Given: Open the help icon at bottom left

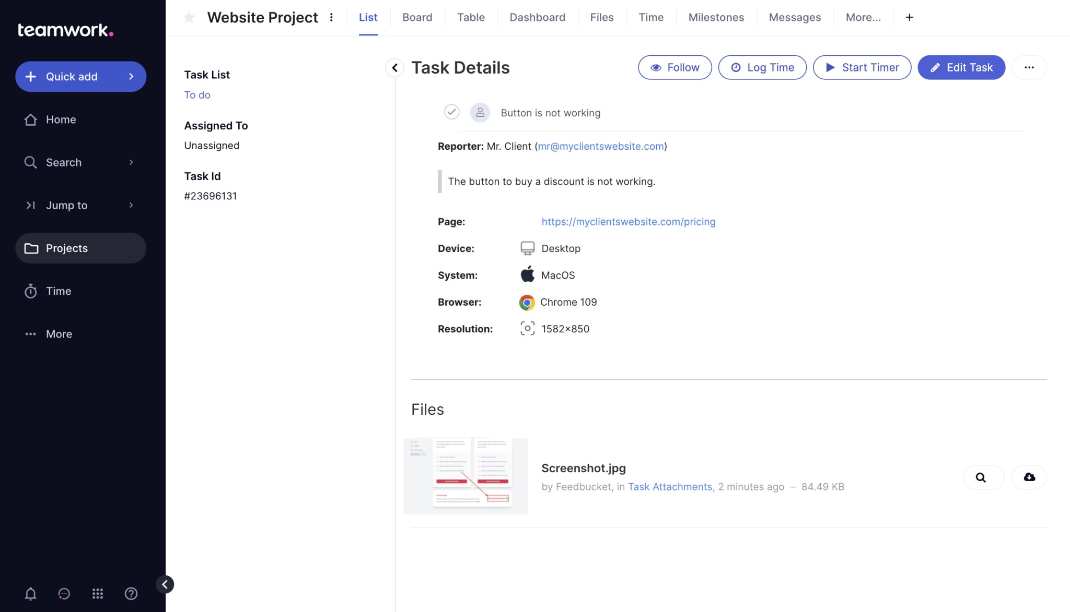Looking at the screenshot, I should (x=131, y=593).
